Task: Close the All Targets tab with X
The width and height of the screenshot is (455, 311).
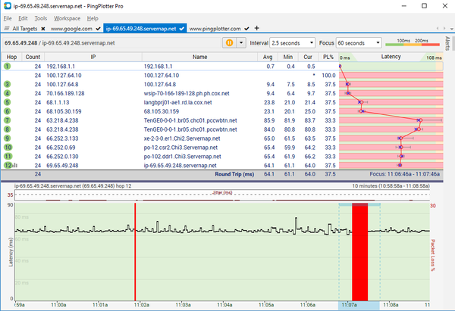Action: point(43,29)
